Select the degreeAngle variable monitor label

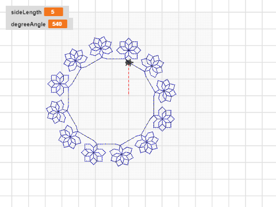[28, 24]
